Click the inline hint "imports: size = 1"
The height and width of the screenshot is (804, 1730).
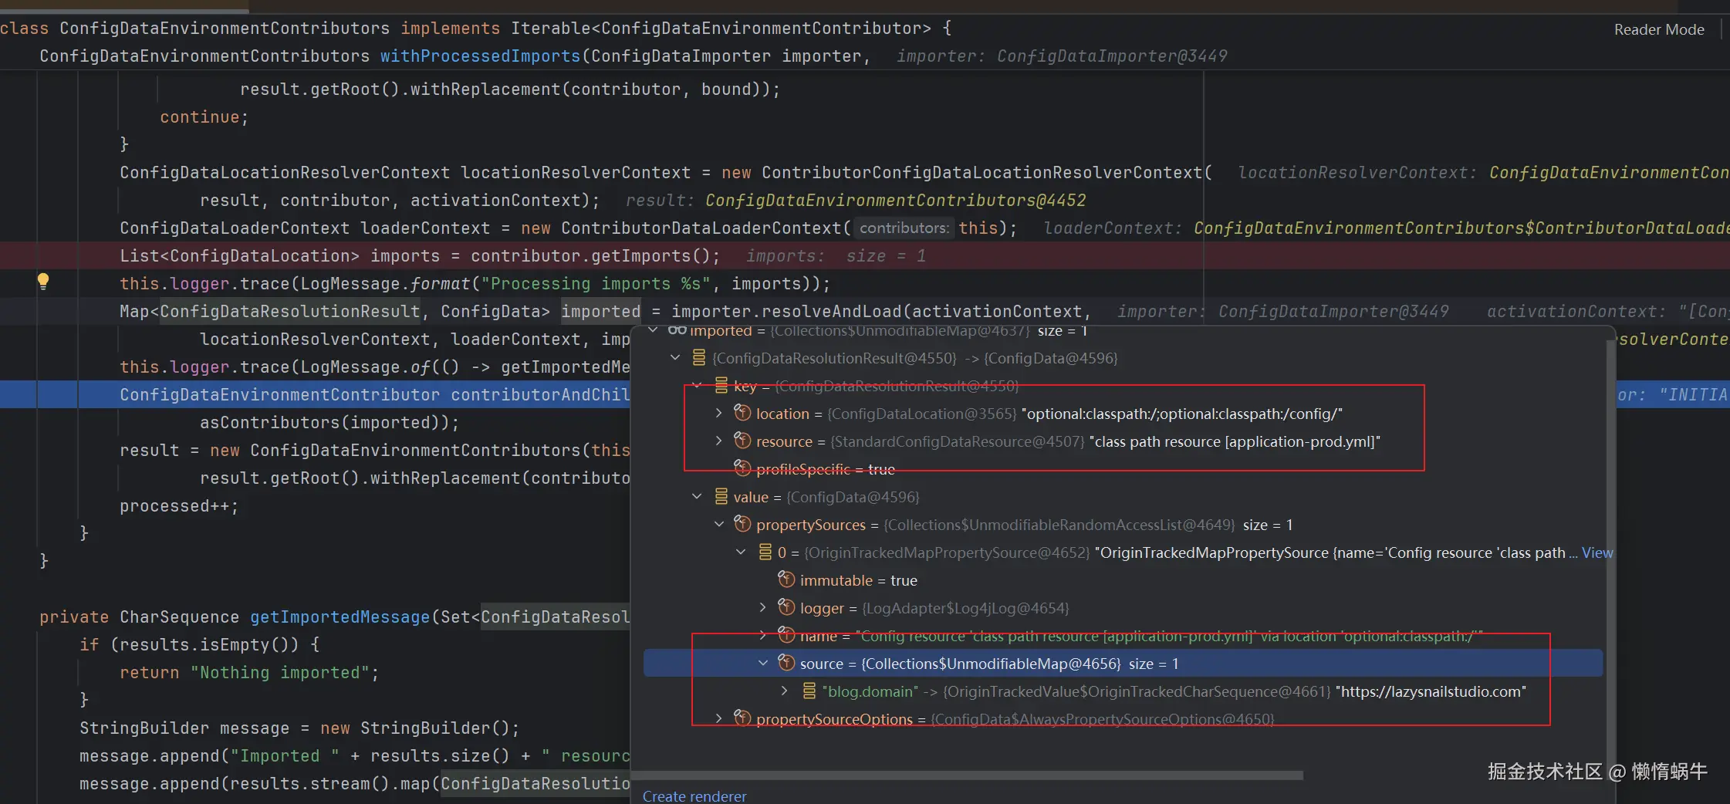pos(836,256)
